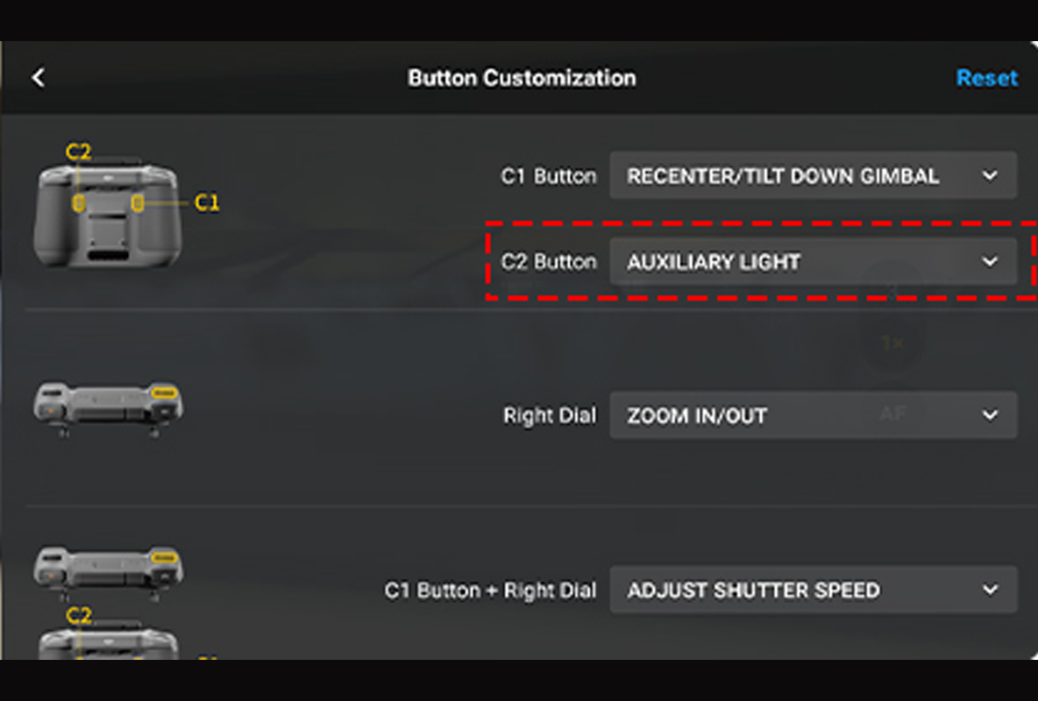
Task: Click the "Right Dial" row label
Action: (x=549, y=415)
